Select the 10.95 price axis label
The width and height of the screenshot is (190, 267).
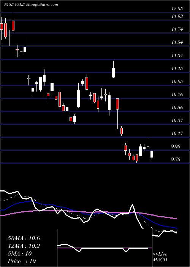[x=177, y=82]
